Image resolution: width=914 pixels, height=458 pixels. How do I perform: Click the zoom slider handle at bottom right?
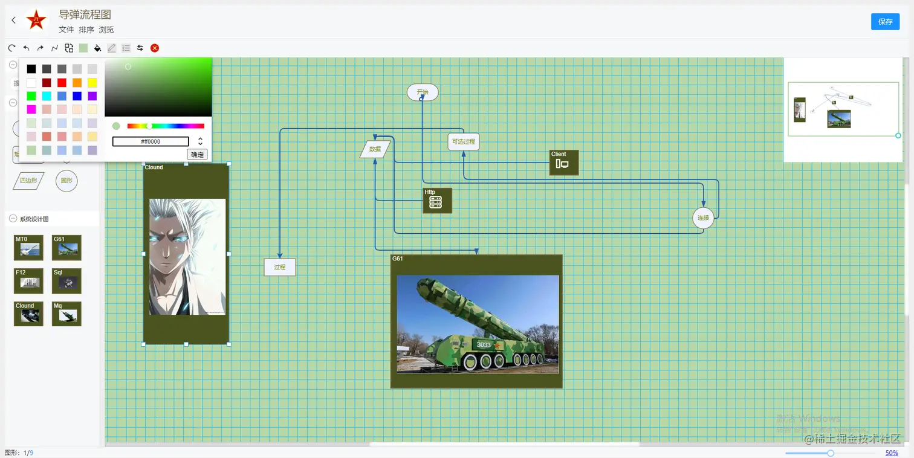(x=831, y=453)
